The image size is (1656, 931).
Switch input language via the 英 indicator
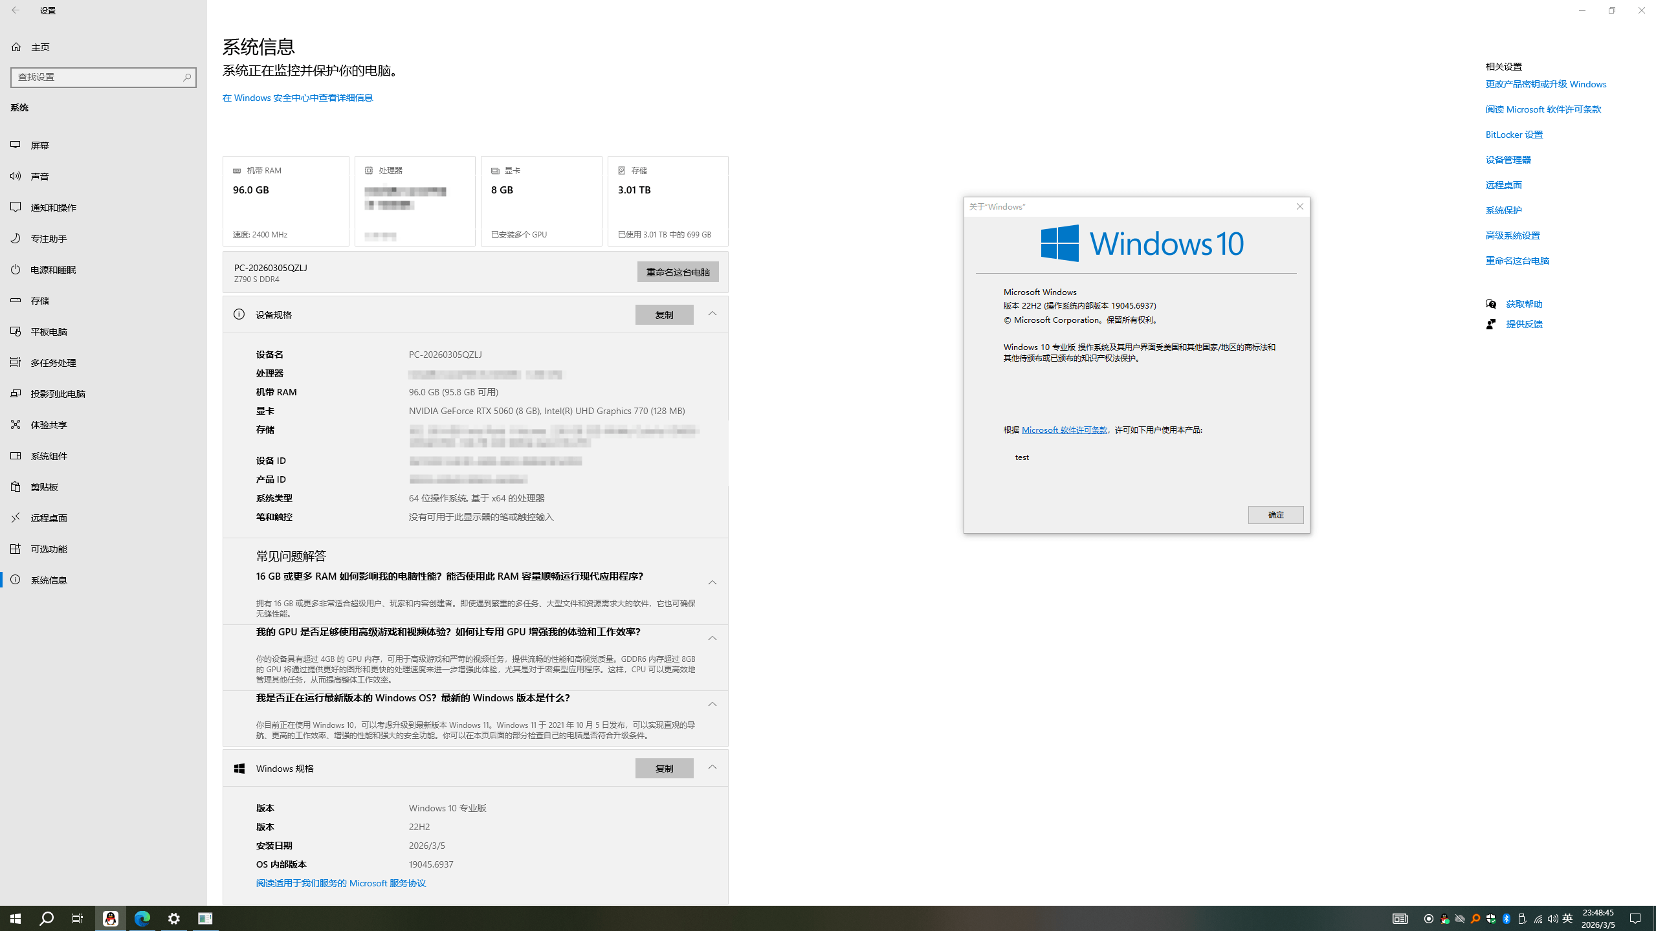(1567, 918)
